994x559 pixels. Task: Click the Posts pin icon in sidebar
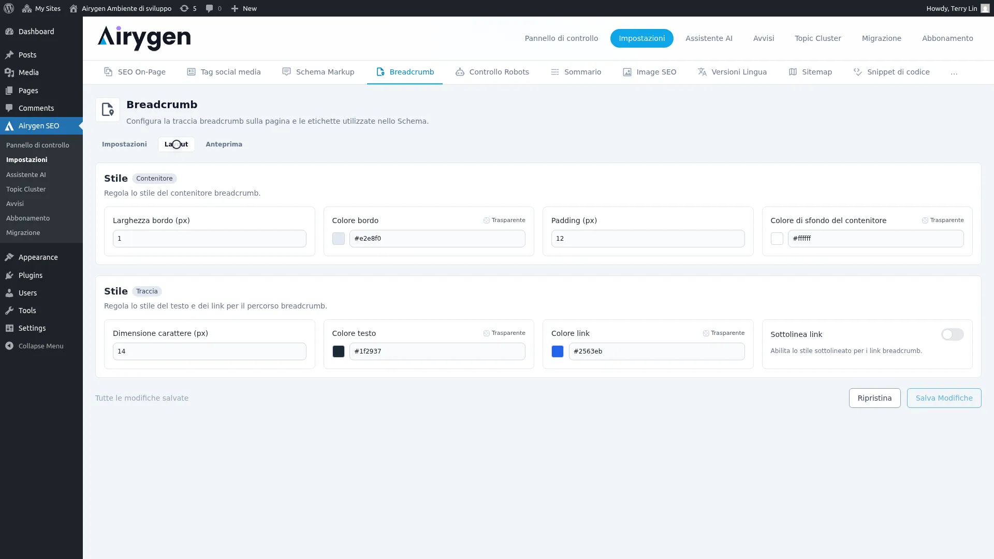[9, 55]
